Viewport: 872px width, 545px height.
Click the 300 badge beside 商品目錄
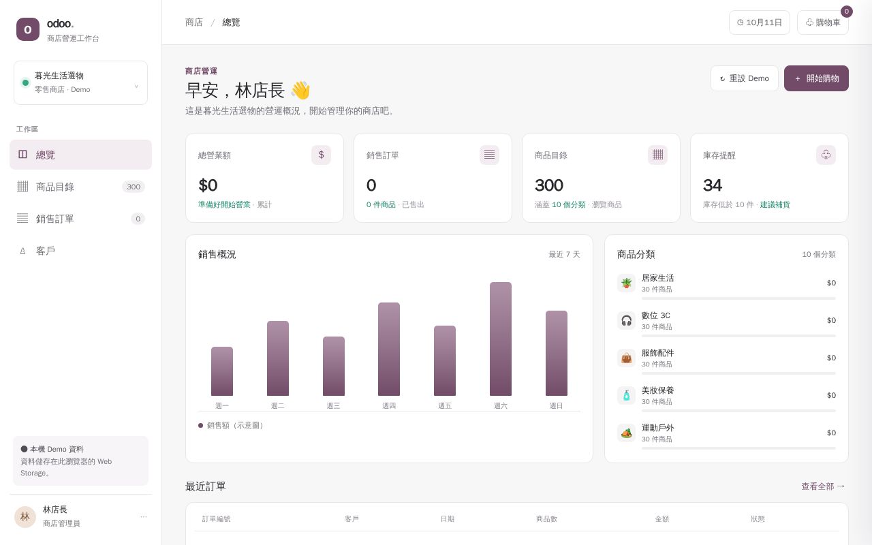[134, 187]
